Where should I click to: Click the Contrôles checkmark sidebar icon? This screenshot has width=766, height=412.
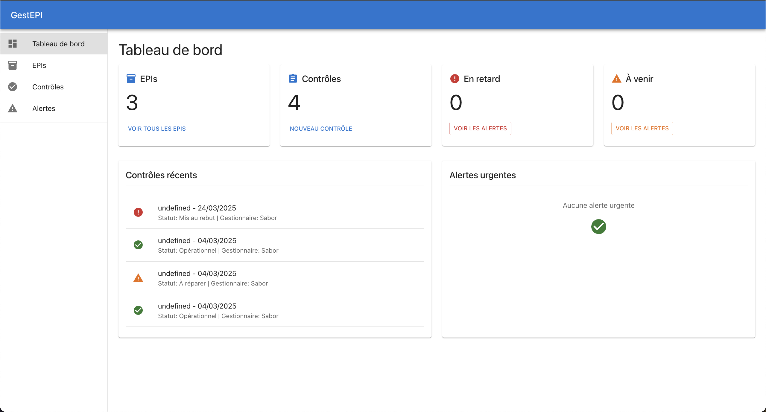point(13,87)
